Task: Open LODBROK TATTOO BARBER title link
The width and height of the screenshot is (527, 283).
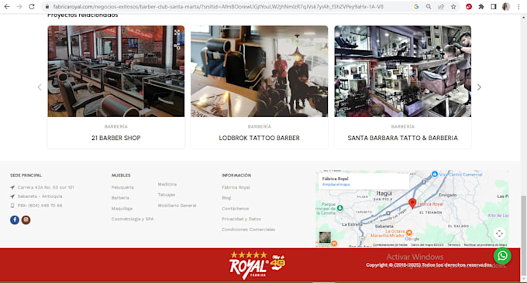Action: click(259, 138)
